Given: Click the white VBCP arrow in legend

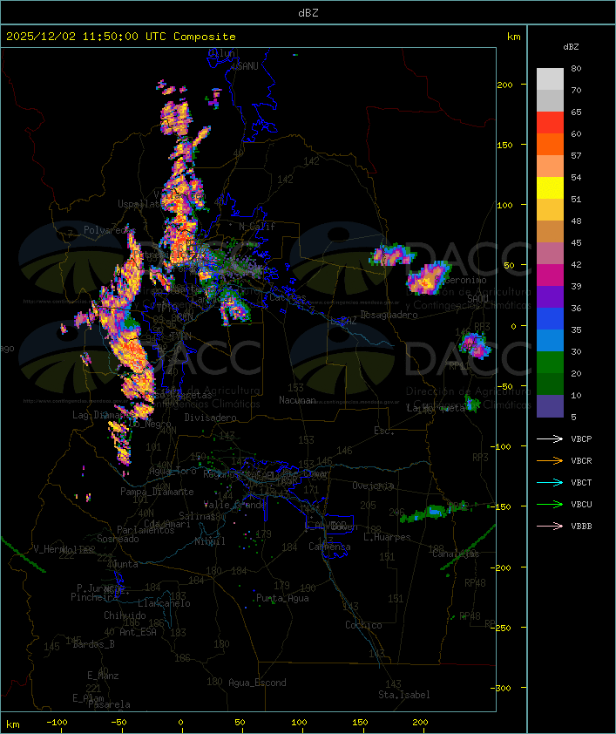Looking at the screenshot, I should pyautogui.click(x=550, y=438).
